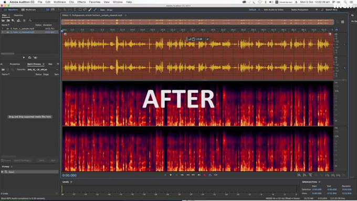
Task: Show the spectral frequency display toolbar icon
Action: (48, 10)
